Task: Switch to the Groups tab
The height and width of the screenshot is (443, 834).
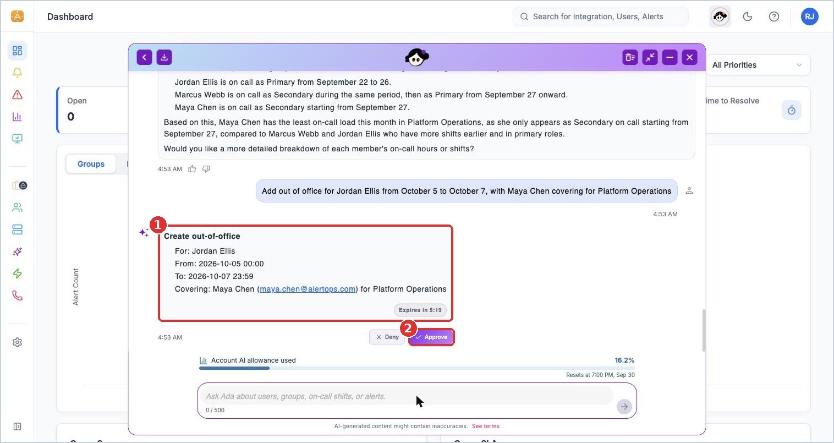Action: pos(91,164)
